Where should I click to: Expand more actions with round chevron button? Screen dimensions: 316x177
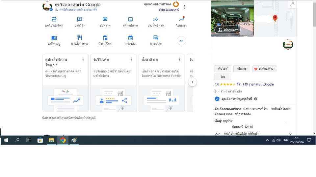point(181,41)
